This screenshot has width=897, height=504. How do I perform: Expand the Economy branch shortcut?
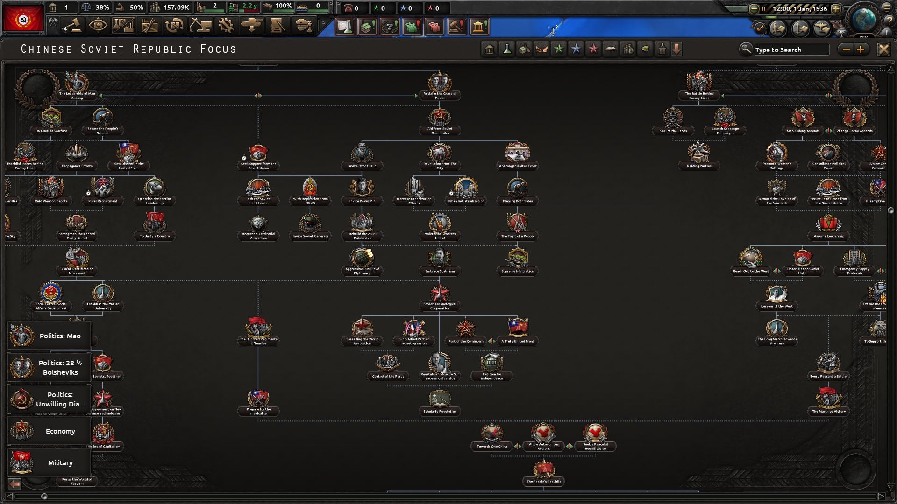(49, 431)
